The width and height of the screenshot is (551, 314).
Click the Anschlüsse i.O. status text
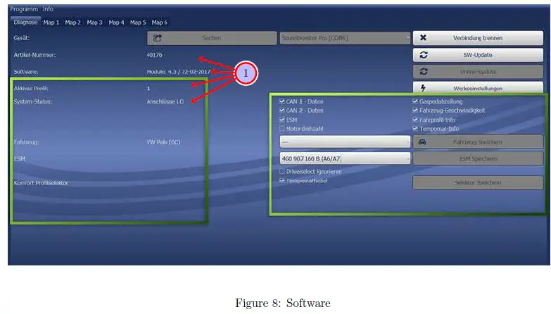click(165, 101)
